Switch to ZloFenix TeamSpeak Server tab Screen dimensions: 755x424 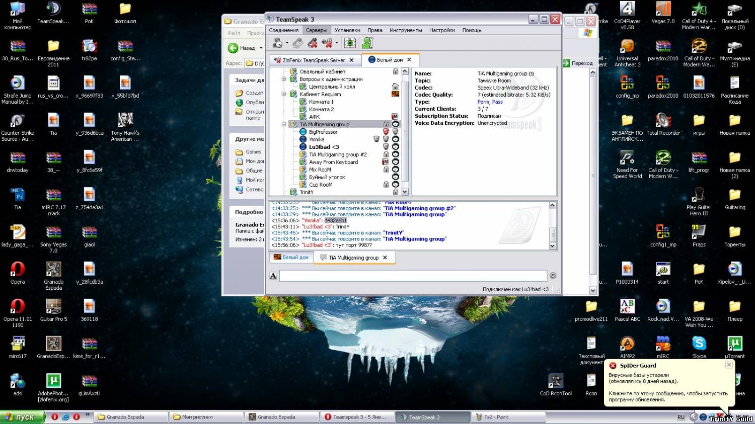[x=314, y=60]
